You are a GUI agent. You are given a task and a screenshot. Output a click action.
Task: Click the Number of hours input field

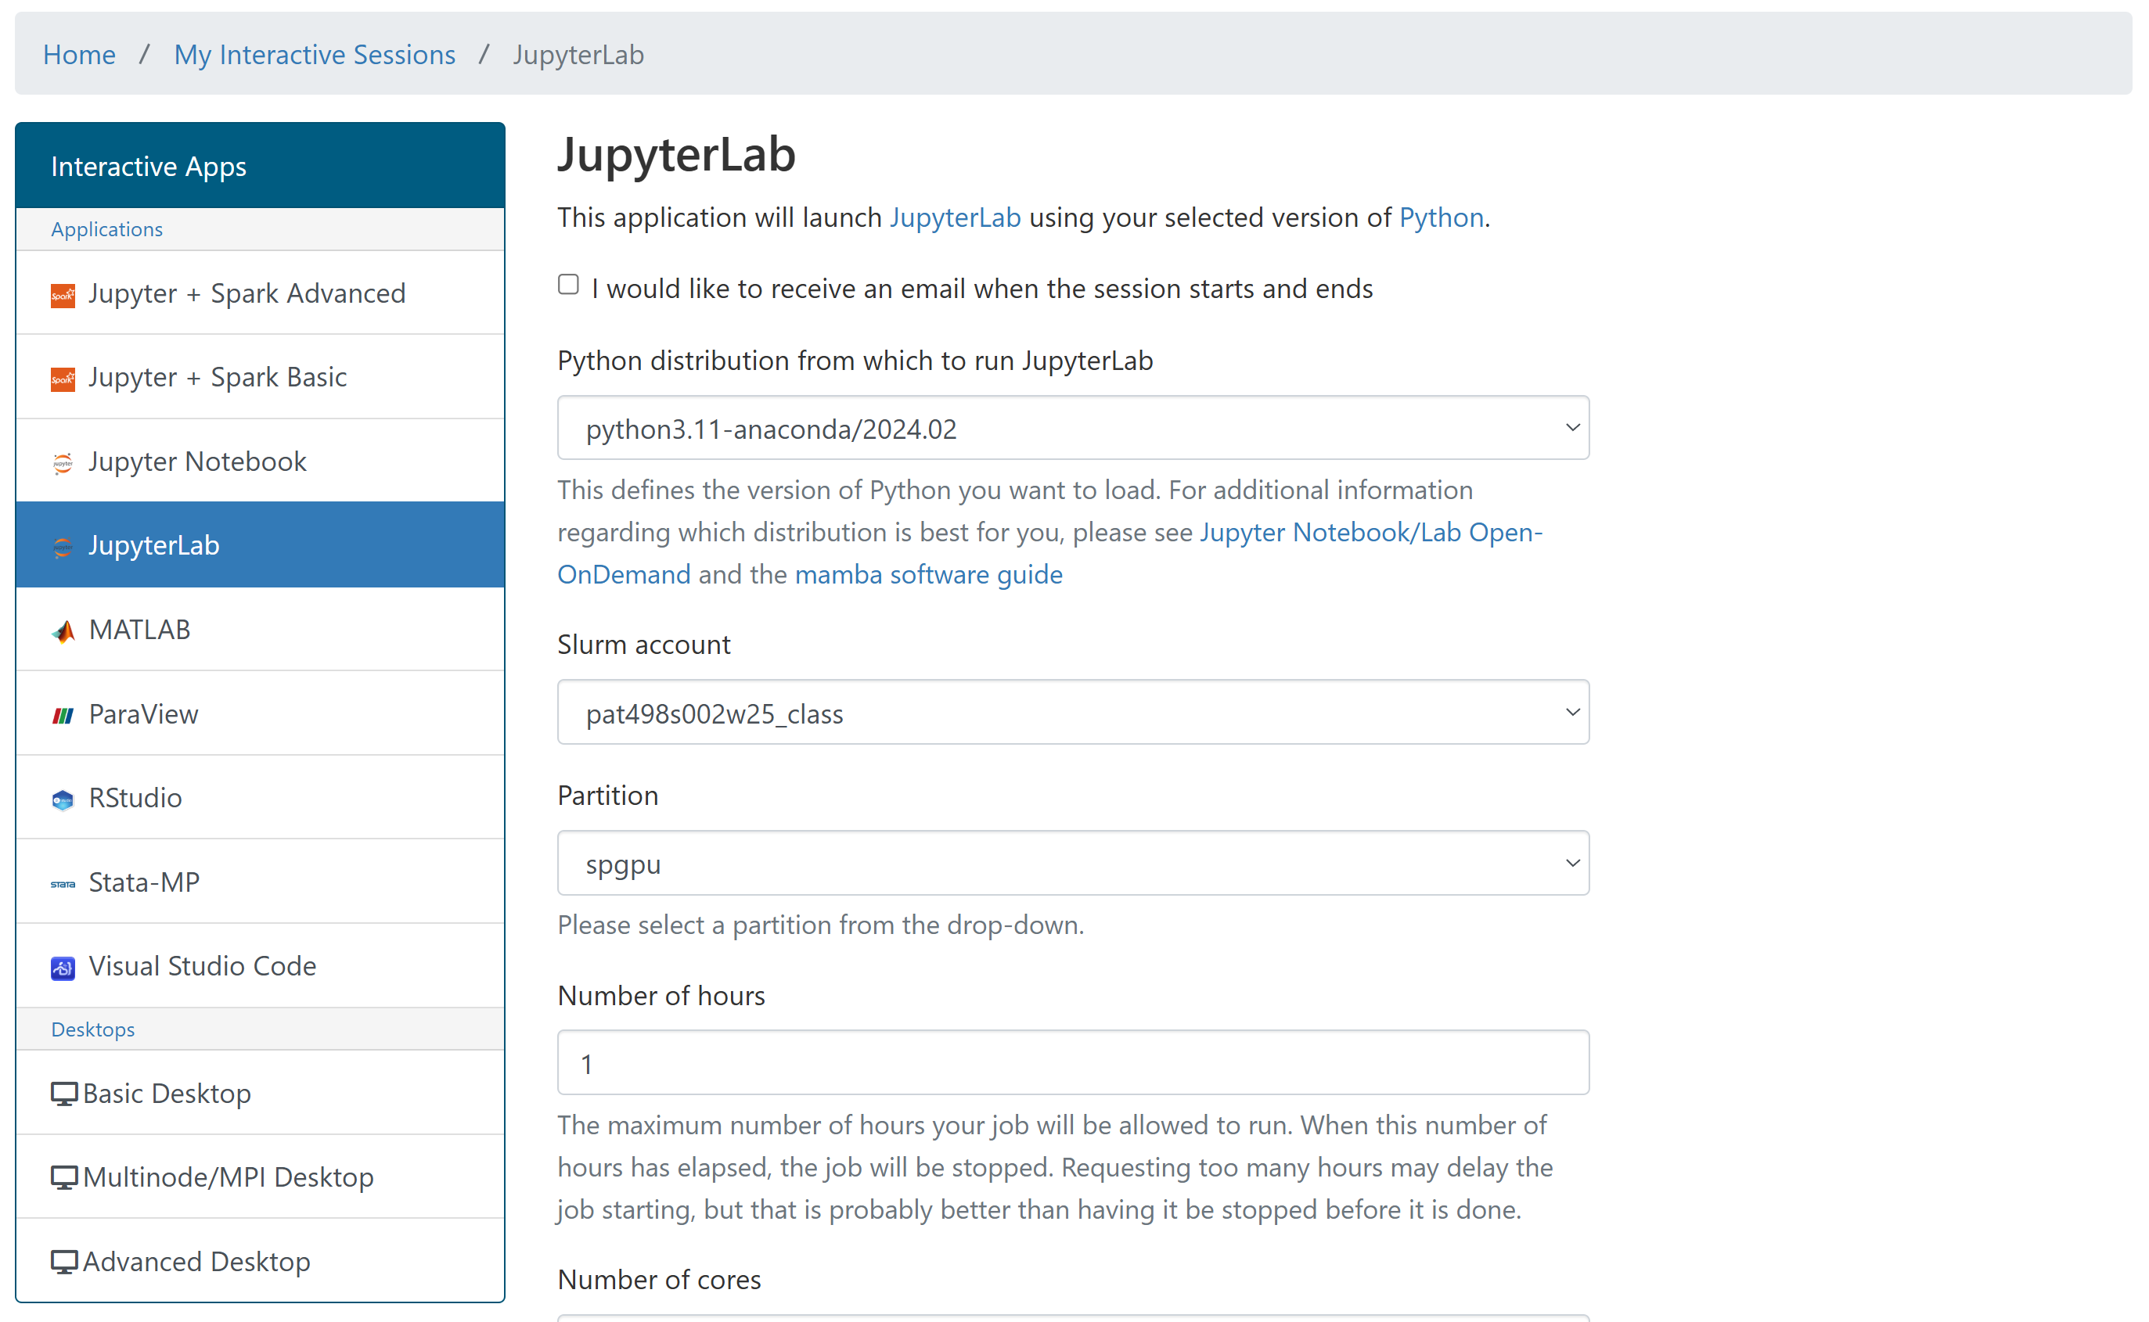click(x=1072, y=1062)
